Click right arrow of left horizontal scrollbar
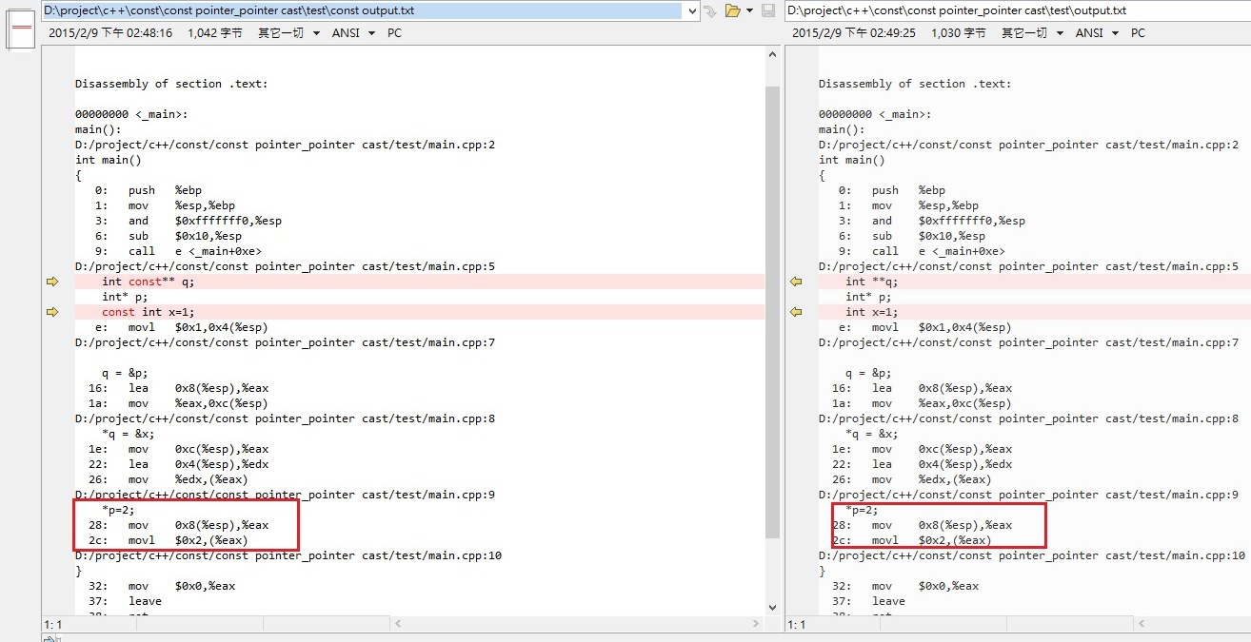This screenshot has width=1251, height=642. click(x=758, y=624)
